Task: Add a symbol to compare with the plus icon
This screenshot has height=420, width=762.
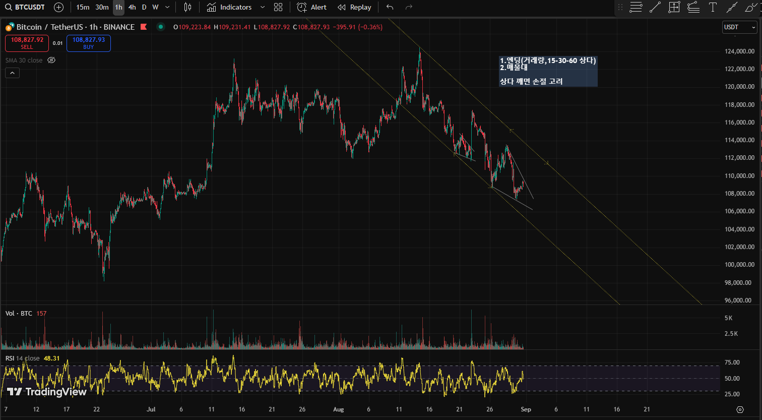Action: (x=59, y=7)
